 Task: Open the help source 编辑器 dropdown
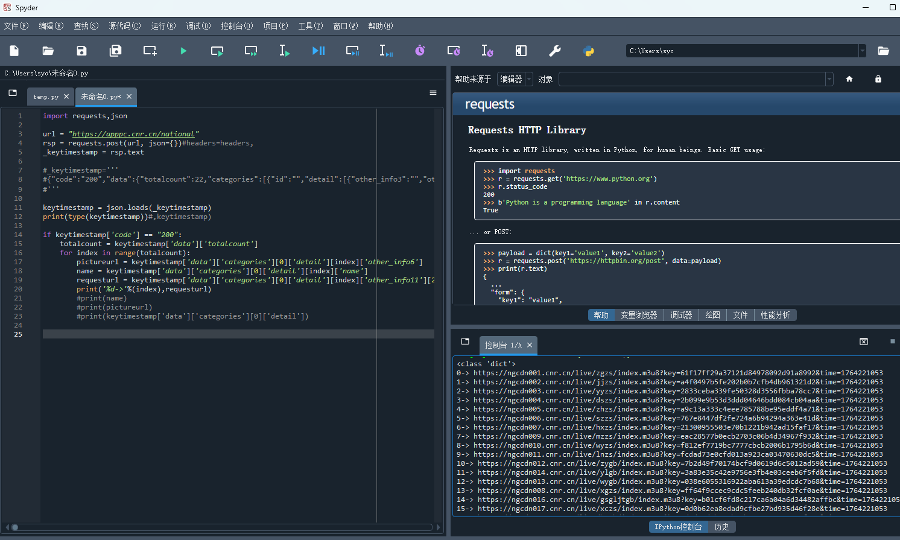pos(515,79)
